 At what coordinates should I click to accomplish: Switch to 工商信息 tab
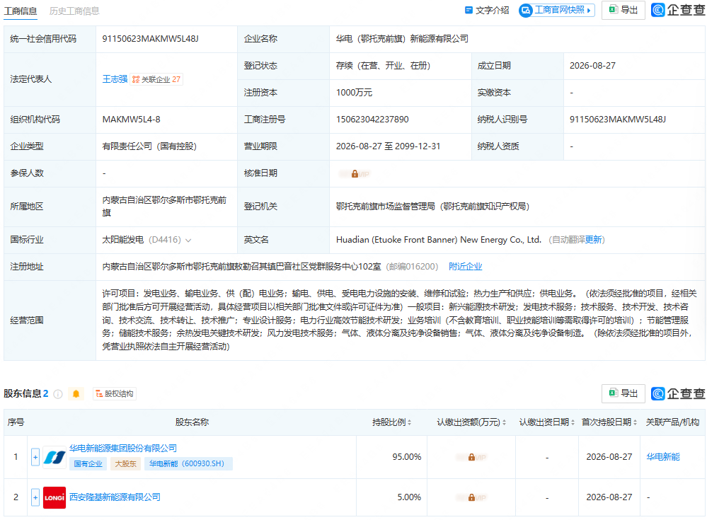click(21, 11)
